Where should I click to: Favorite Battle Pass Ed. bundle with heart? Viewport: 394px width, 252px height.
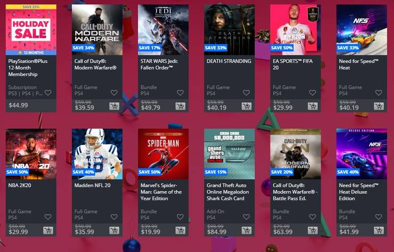pyautogui.click(x=313, y=217)
